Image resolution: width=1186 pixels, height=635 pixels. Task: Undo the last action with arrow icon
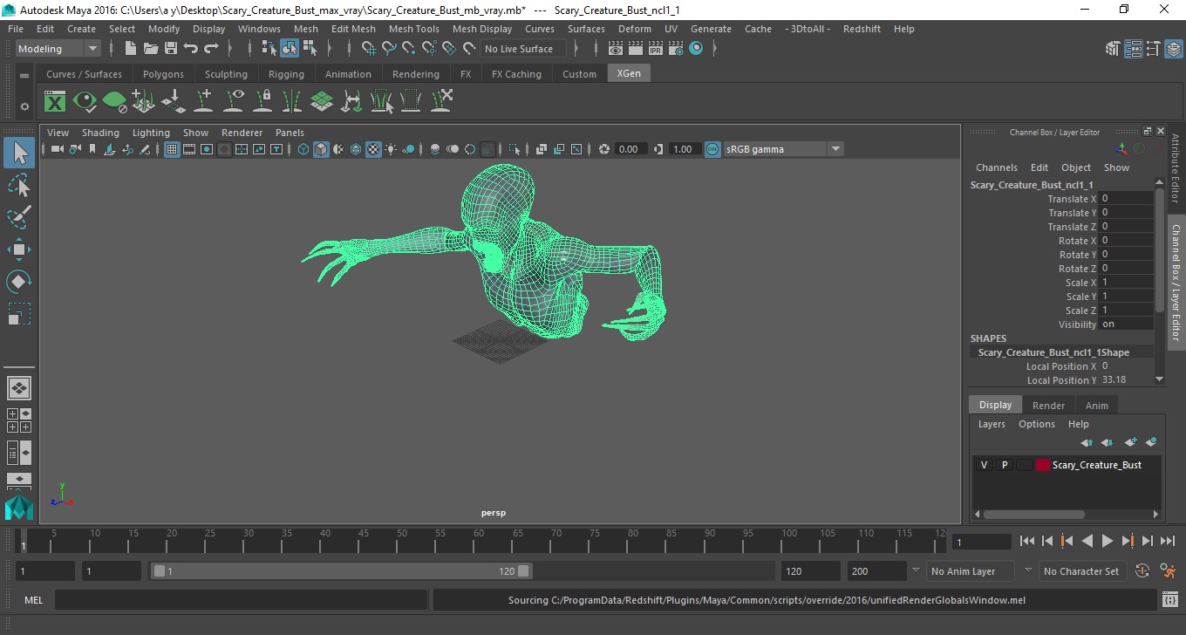[191, 49]
